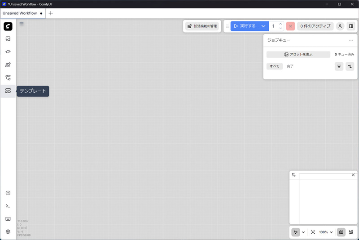
Task: Open the keyboard shortcuts panel
Action: (8, 219)
